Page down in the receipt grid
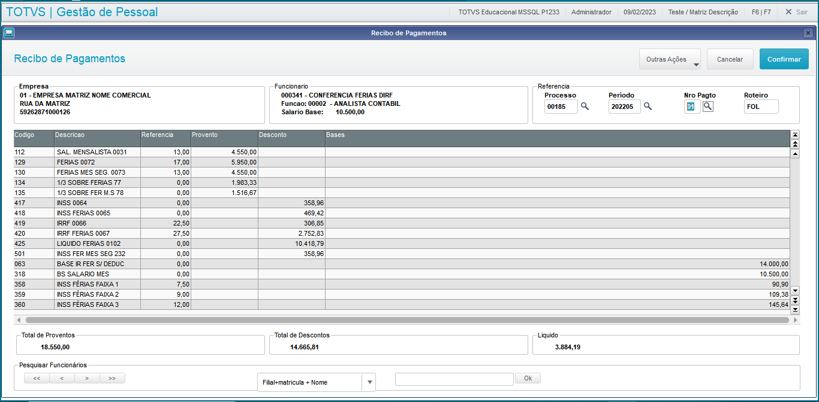 [x=796, y=300]
